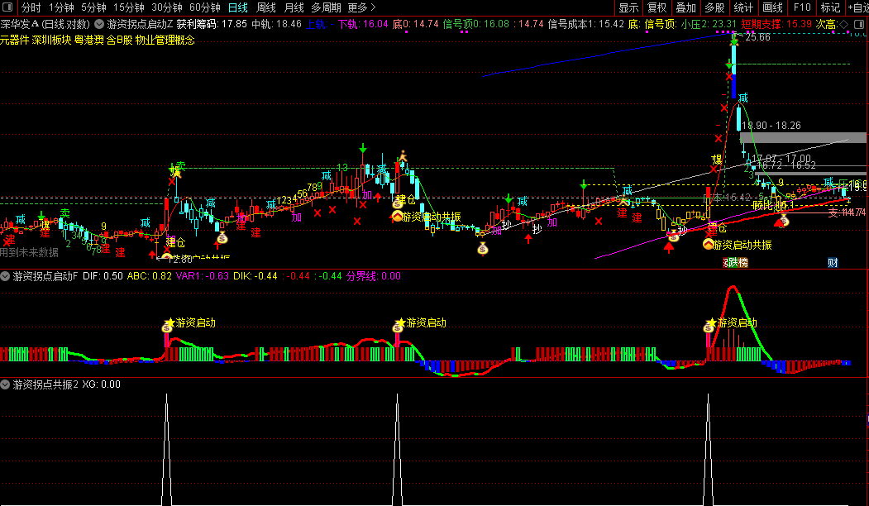The image size is (869, 506).
Task: Click the money bag icon beside 抄 label
Action: (x=673, y=236)
